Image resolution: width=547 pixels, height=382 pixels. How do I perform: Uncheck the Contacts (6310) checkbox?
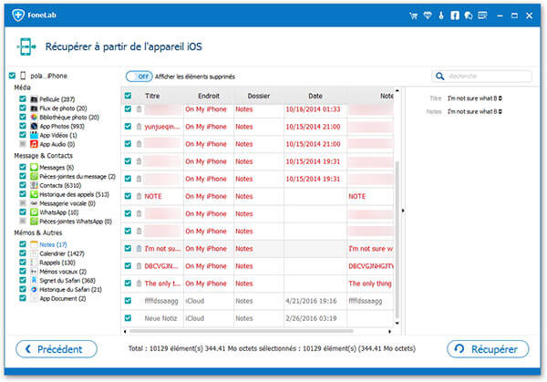[x=23, y=184]
